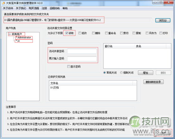Select D:\文档 in protected list
The width and height of the screenshot is (175, 139).
point(54,88)
